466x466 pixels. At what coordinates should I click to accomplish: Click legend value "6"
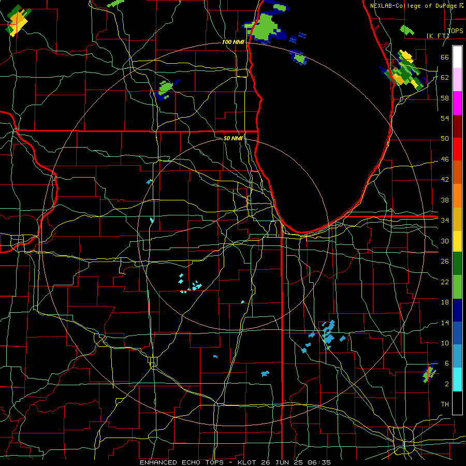tap(446, 363)
